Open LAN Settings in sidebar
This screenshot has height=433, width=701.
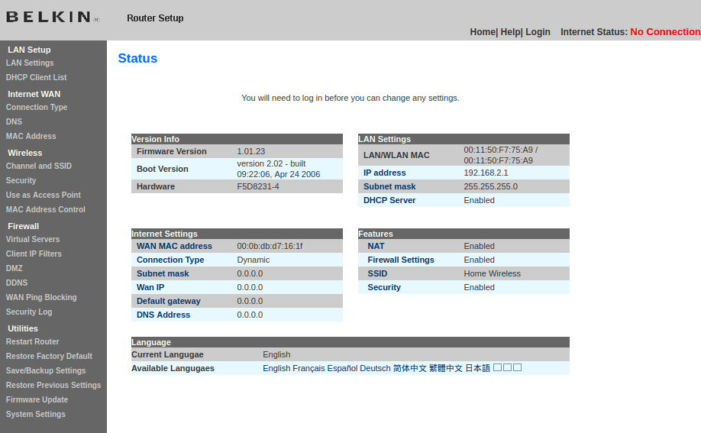click(30, 63)
